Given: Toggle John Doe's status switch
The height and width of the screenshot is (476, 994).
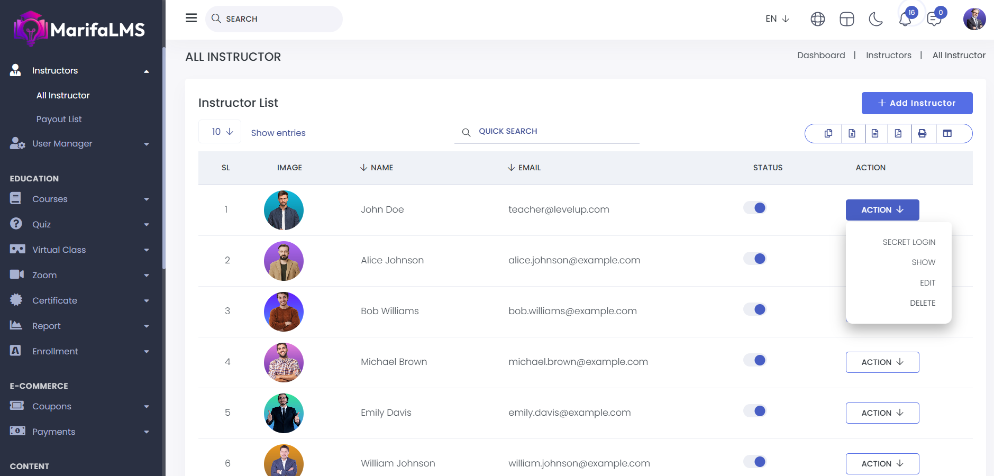Looking at the screenshot, I should (x=755, y=208).
